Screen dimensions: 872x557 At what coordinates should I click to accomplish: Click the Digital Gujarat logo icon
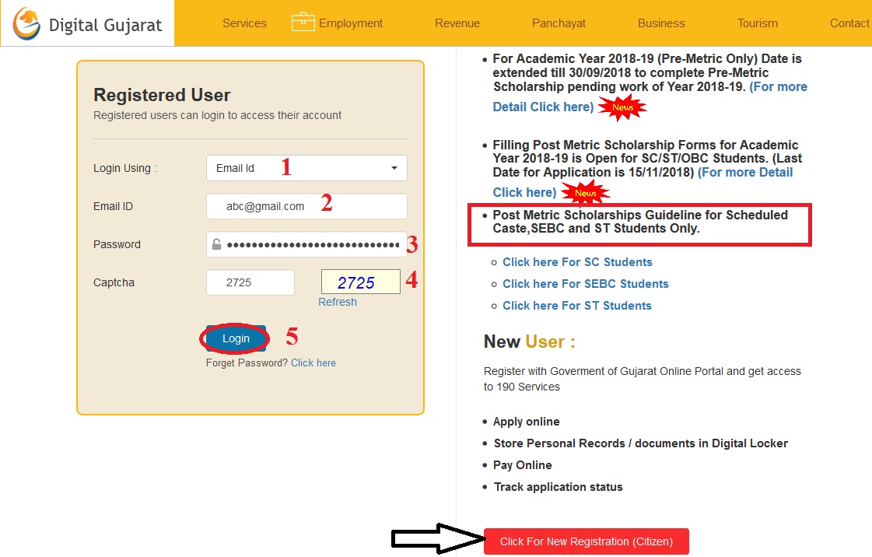pyautogui.click(x=26, y=23)
